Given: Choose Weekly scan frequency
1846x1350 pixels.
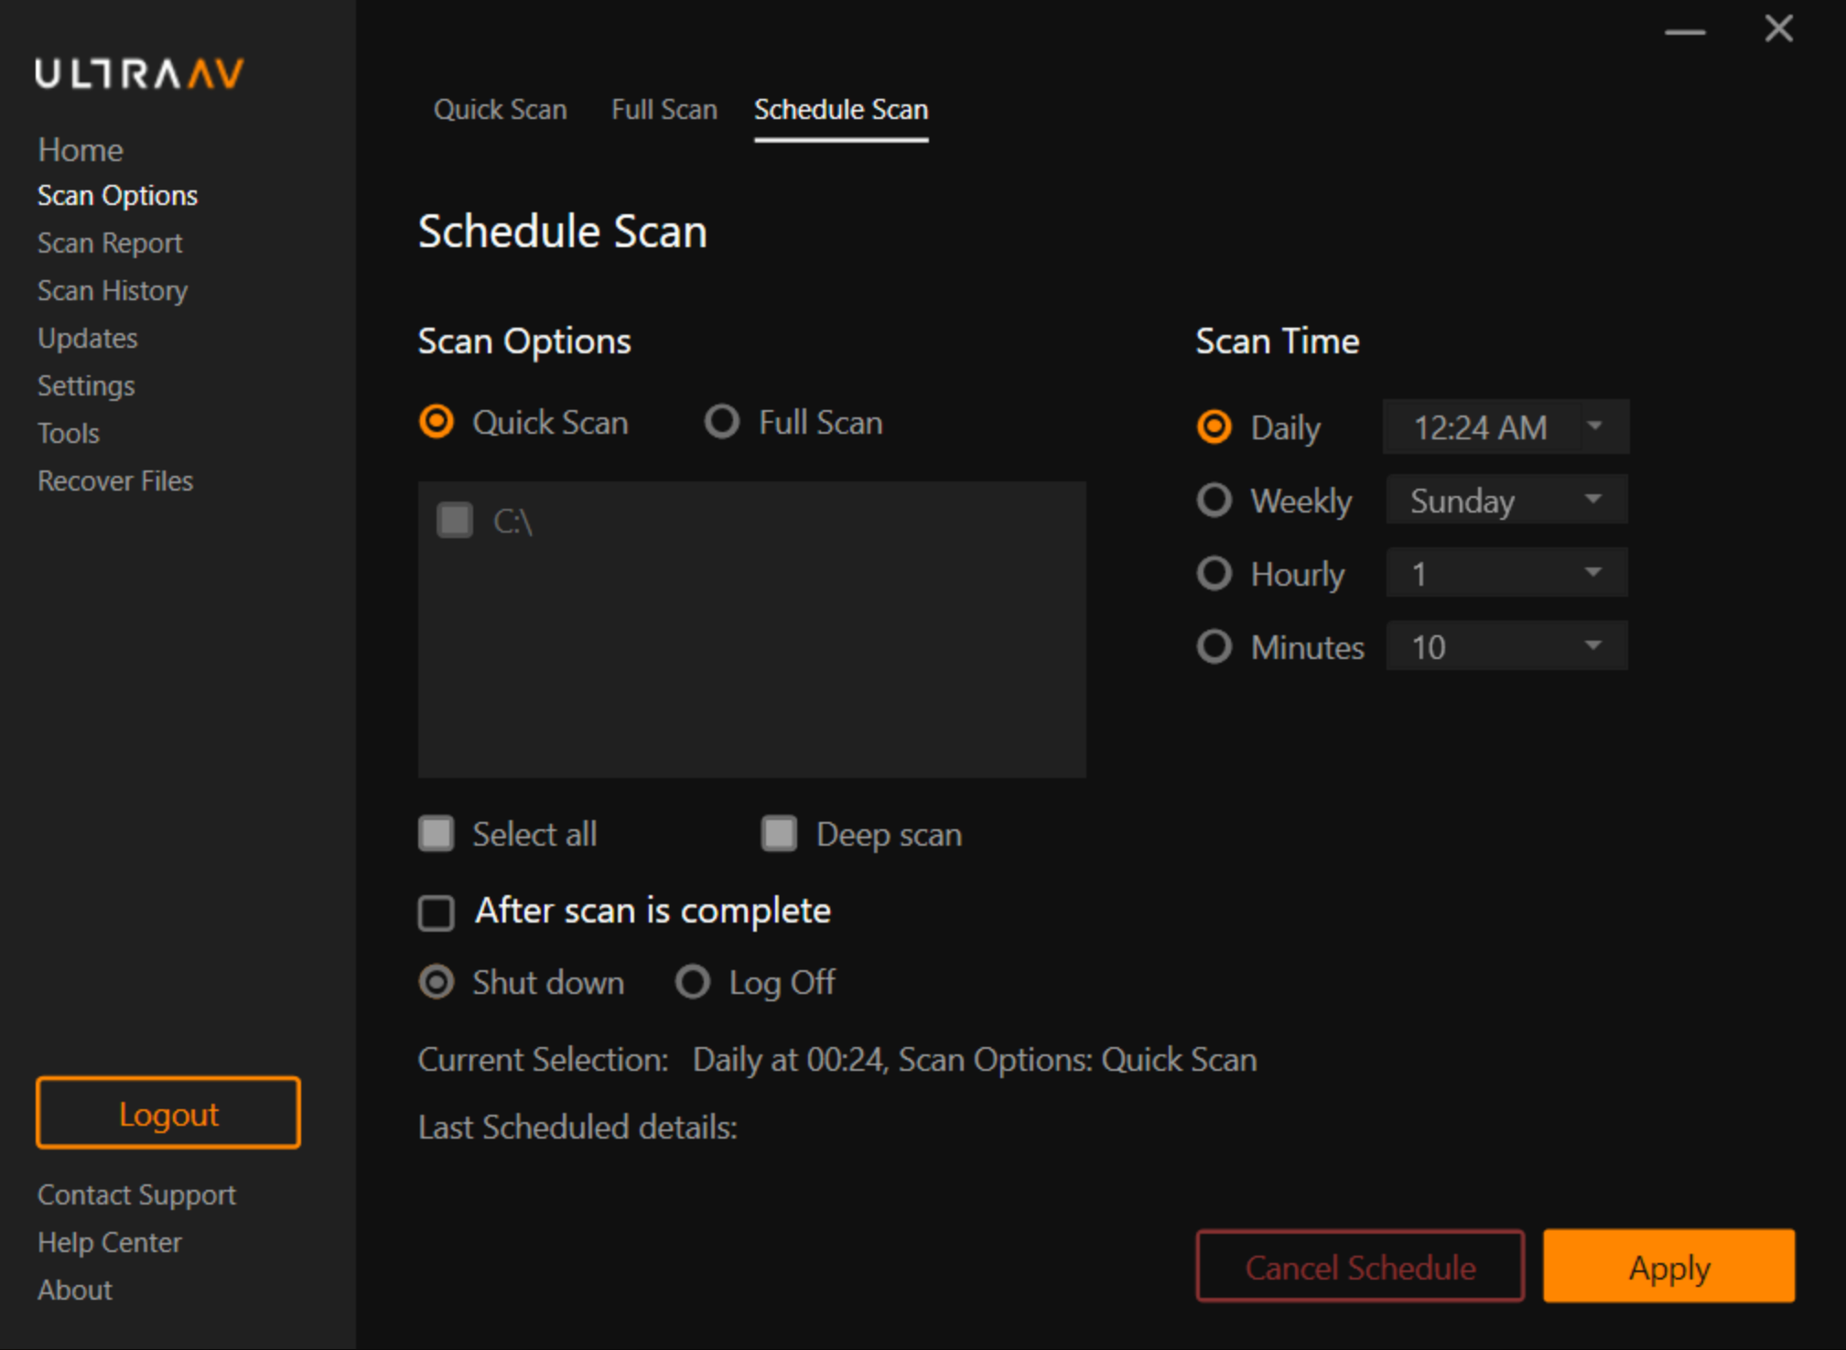Looking at the screenshot, I should coord(1214,501).
